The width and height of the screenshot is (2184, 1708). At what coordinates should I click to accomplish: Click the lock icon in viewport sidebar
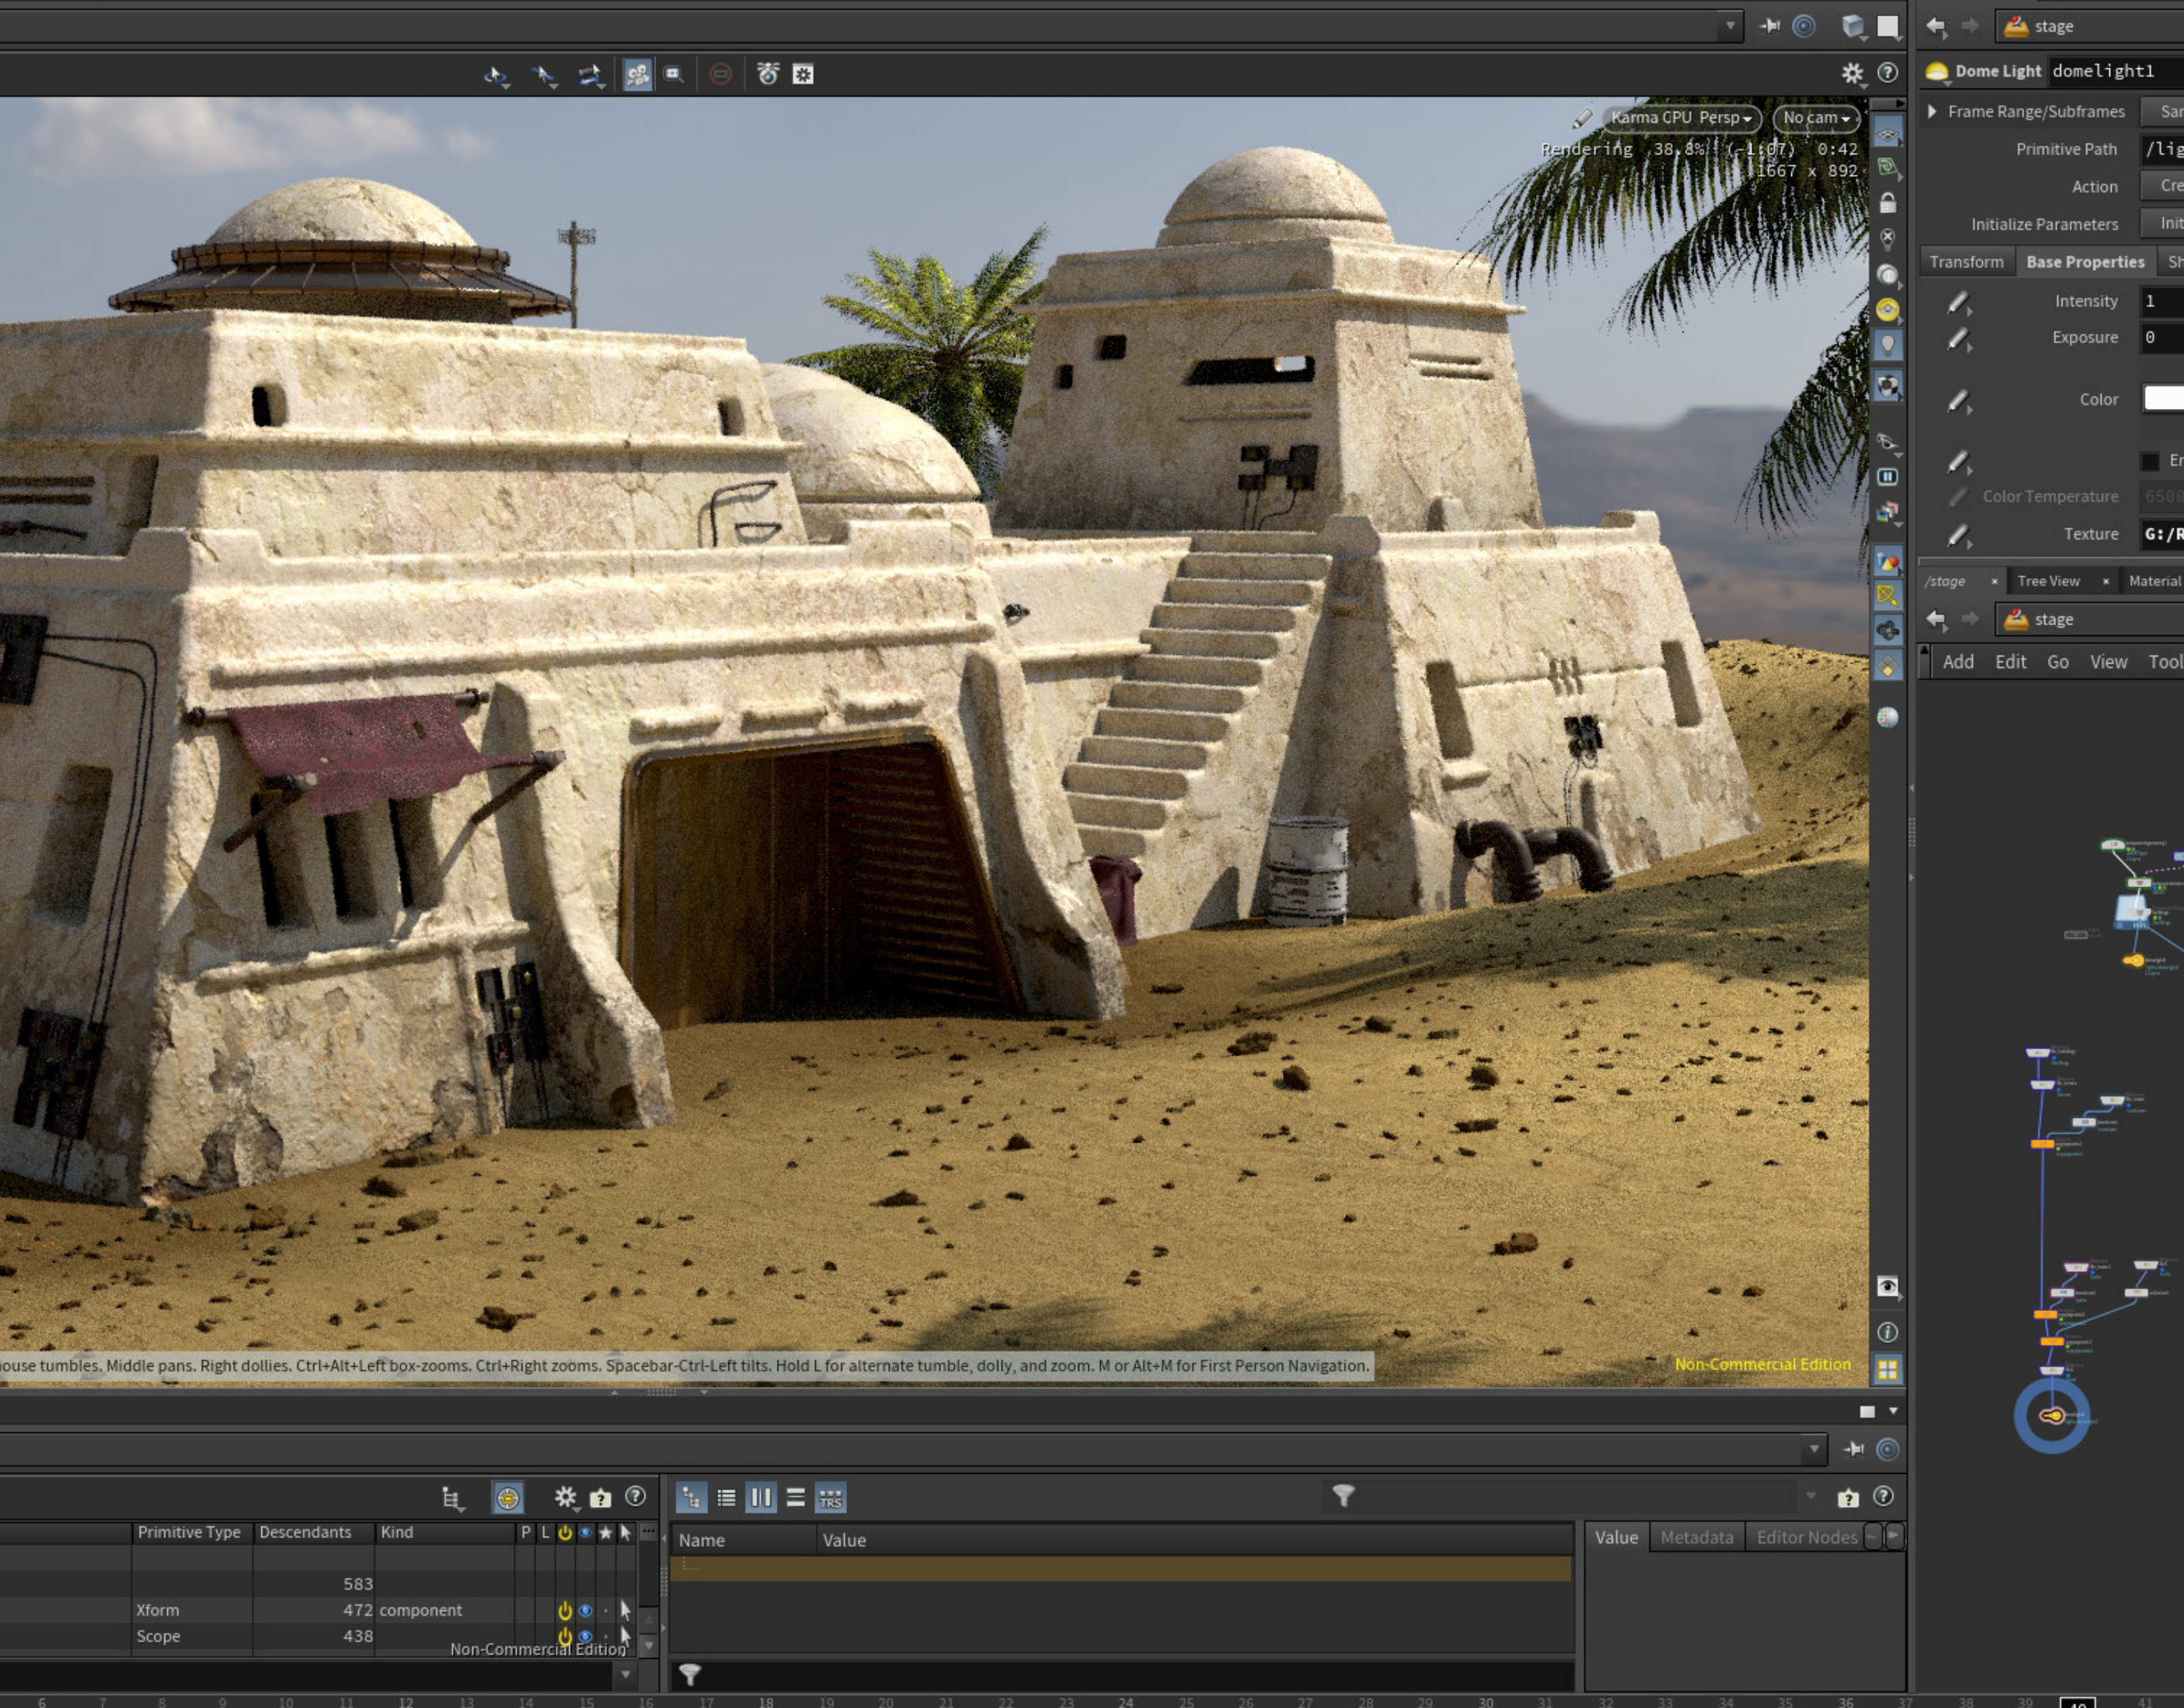click(x=1887, y=204)
